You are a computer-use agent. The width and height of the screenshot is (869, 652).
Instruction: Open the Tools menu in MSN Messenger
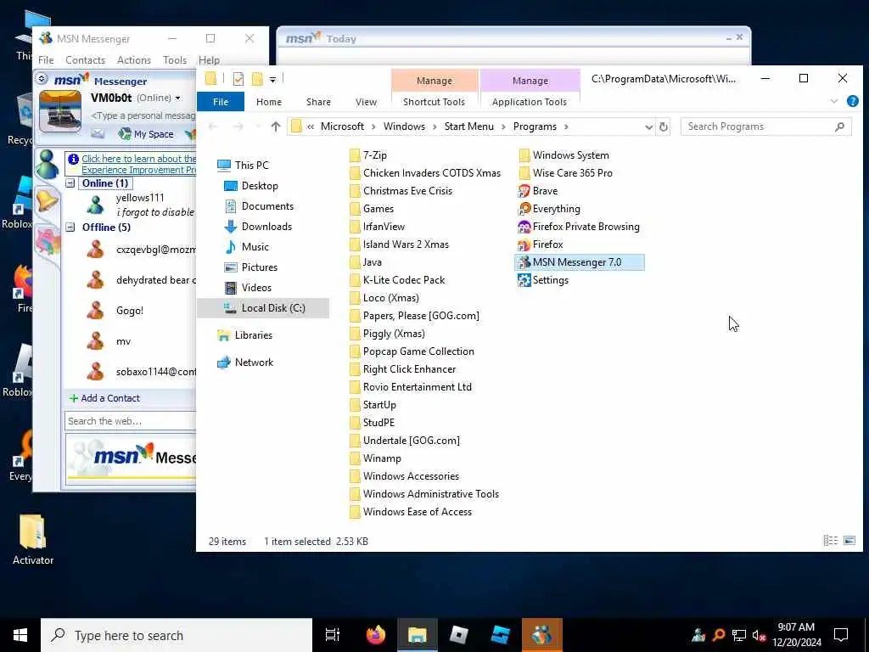coord(175,60)
